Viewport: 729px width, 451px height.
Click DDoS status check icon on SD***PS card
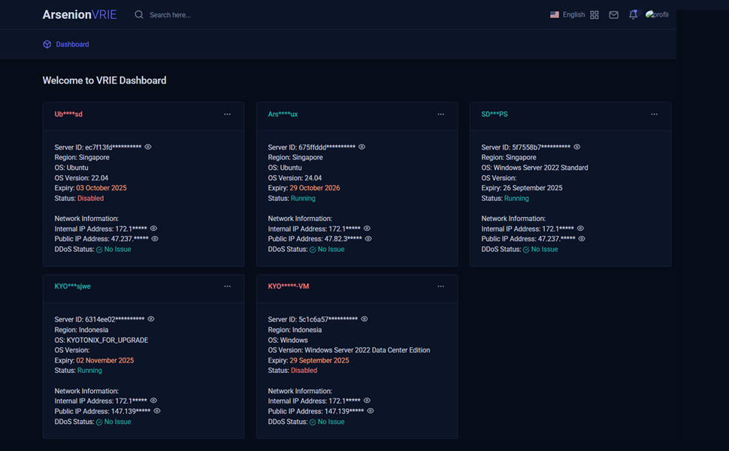pos(526,250)
